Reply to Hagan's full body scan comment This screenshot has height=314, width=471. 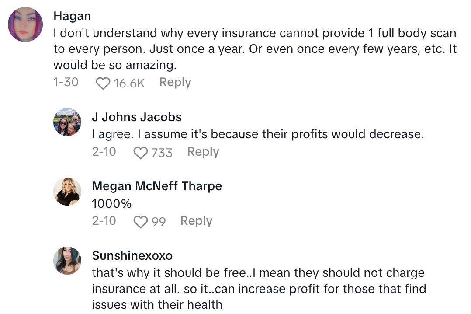[175, 82]
